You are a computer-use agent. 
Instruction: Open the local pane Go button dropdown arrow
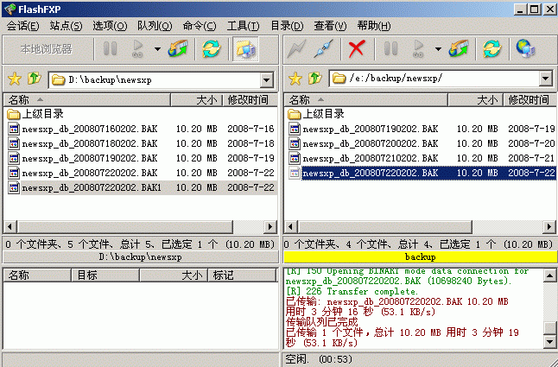click(x=157, y=49)
